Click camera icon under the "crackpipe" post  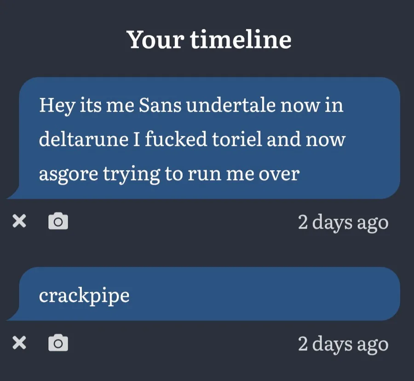[58, 343]
